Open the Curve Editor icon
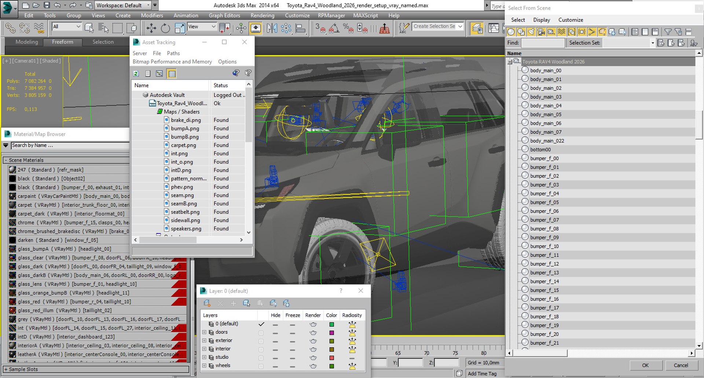This screenshot has height=378, width=704. [x=494, y=28]
